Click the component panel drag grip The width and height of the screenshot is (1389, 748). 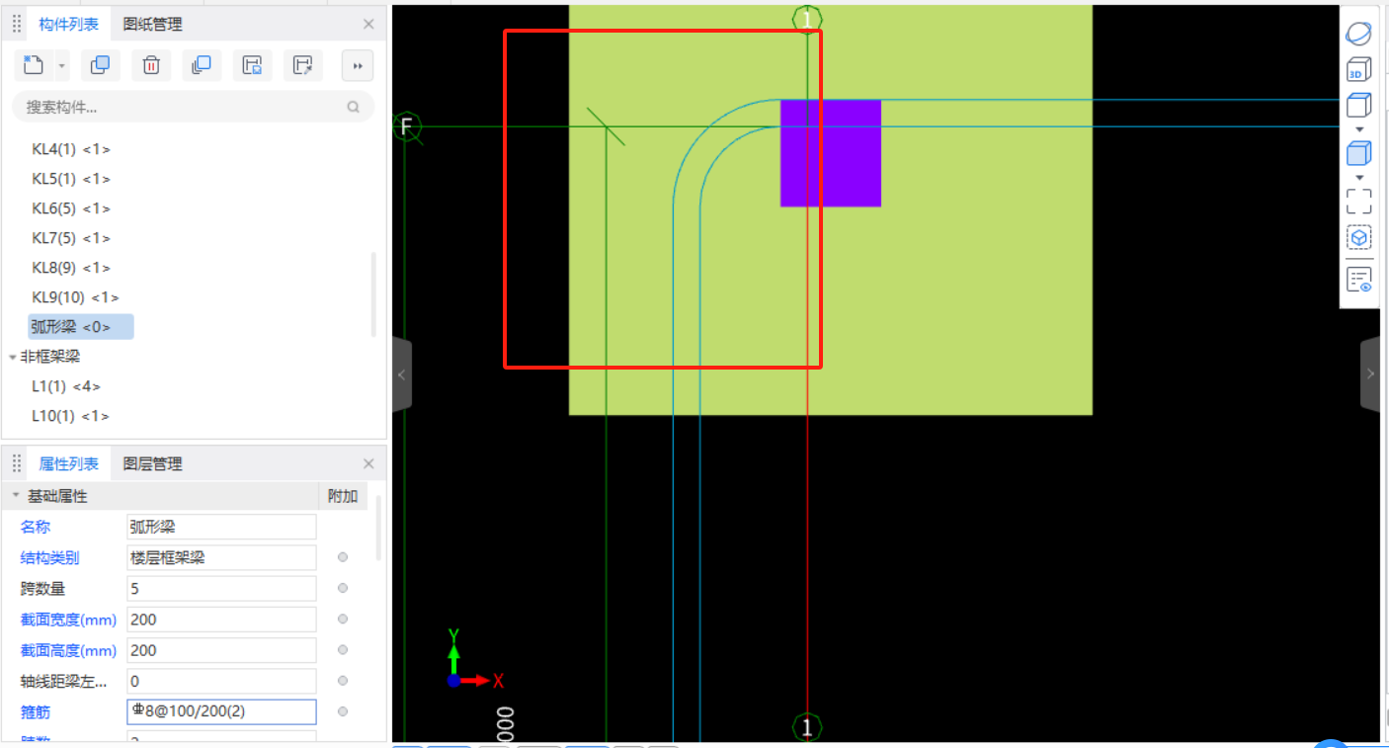coord(17,24)
